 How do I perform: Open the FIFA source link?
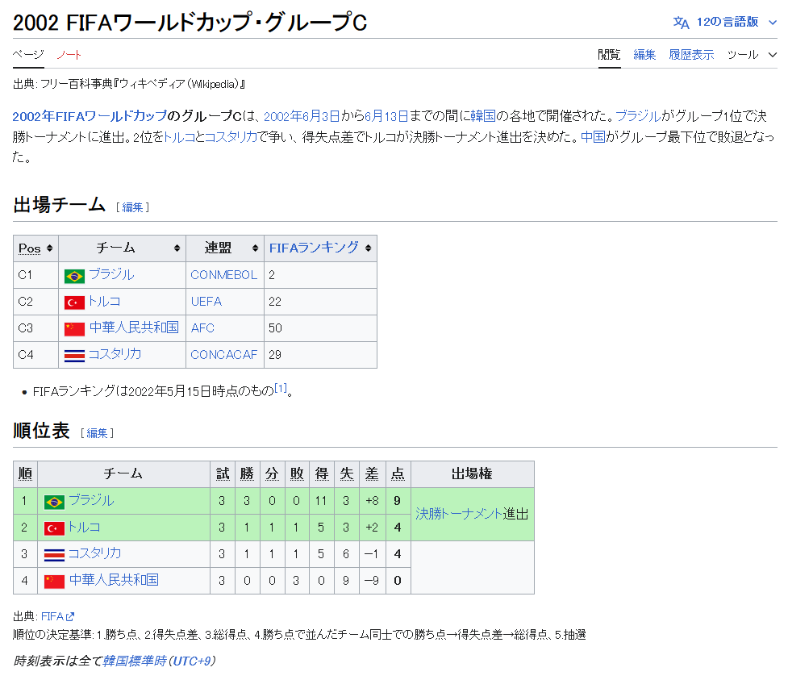[x=52, y=616]
